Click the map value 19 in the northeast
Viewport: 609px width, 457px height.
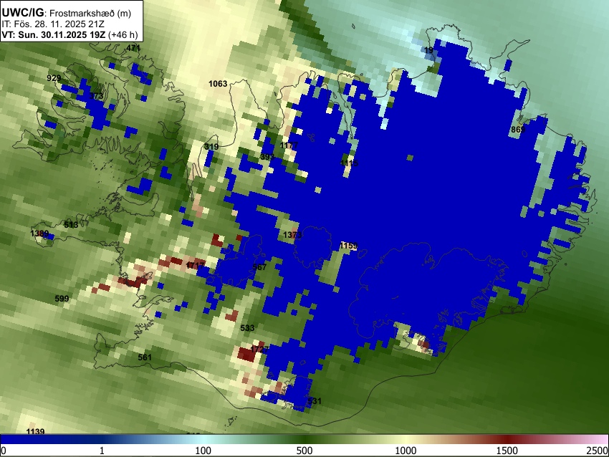click(x=428, y=50)
